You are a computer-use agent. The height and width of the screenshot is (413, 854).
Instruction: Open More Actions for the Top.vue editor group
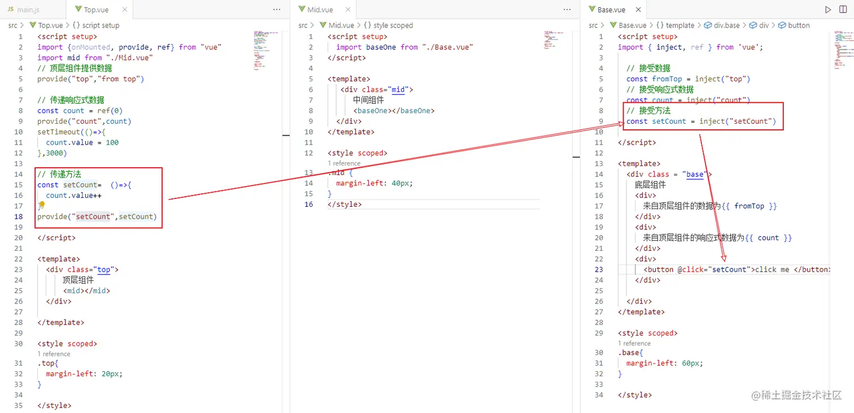[277, 10]
